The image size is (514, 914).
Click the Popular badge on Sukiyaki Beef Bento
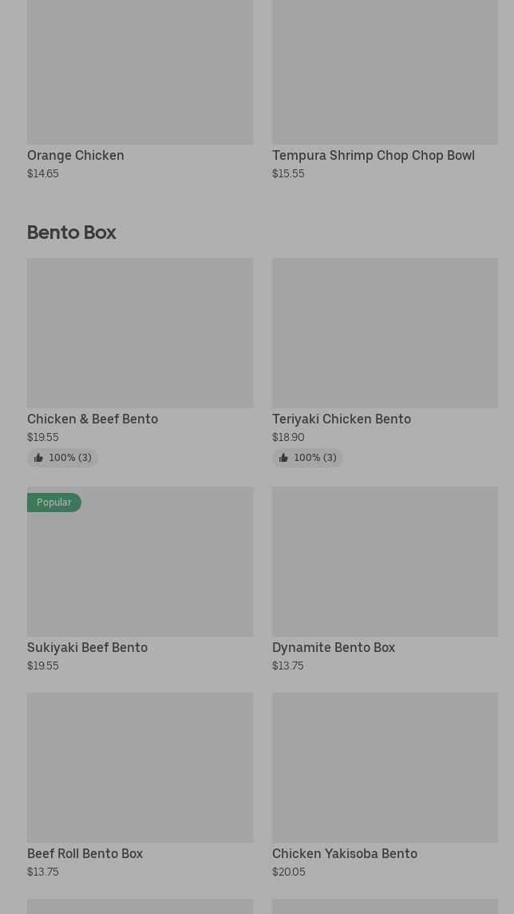point(54,503)
